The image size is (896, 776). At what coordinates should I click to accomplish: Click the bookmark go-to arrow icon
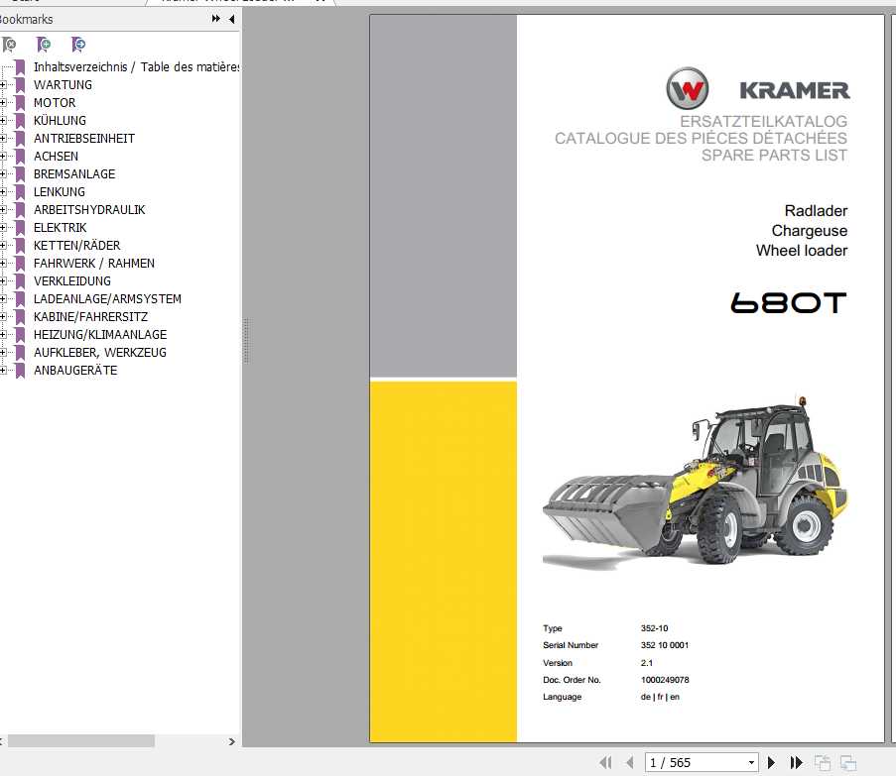pyautogui.click(x=78, y=44)
